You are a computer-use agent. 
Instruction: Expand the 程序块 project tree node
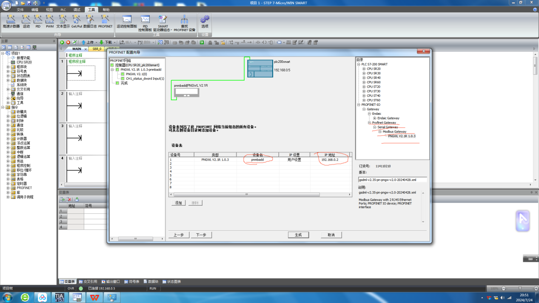[8, 67]
